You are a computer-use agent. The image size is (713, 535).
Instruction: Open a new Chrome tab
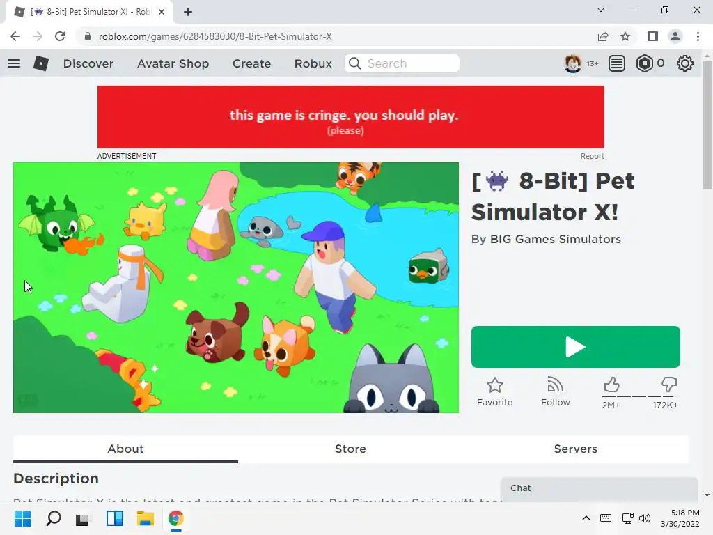click(x=188, y=12)
